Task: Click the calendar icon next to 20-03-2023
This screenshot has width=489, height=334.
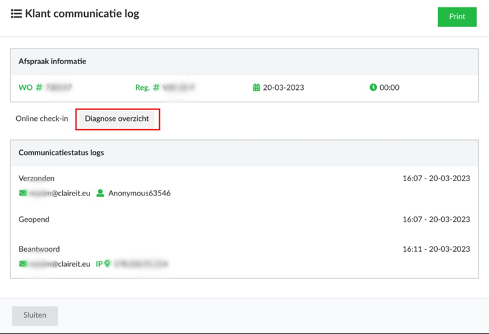Action: click(256, 87)
